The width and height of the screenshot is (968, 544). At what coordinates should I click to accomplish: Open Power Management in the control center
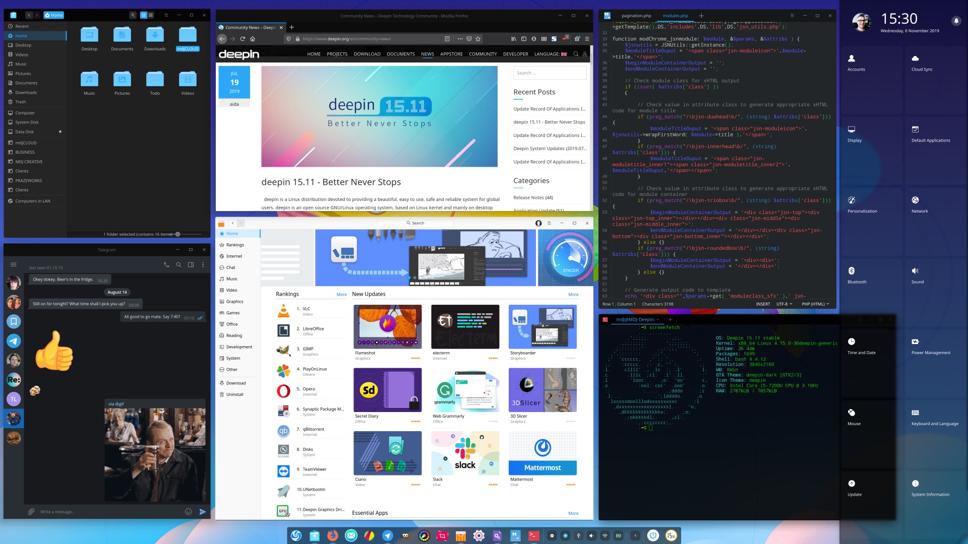[931, 347]
